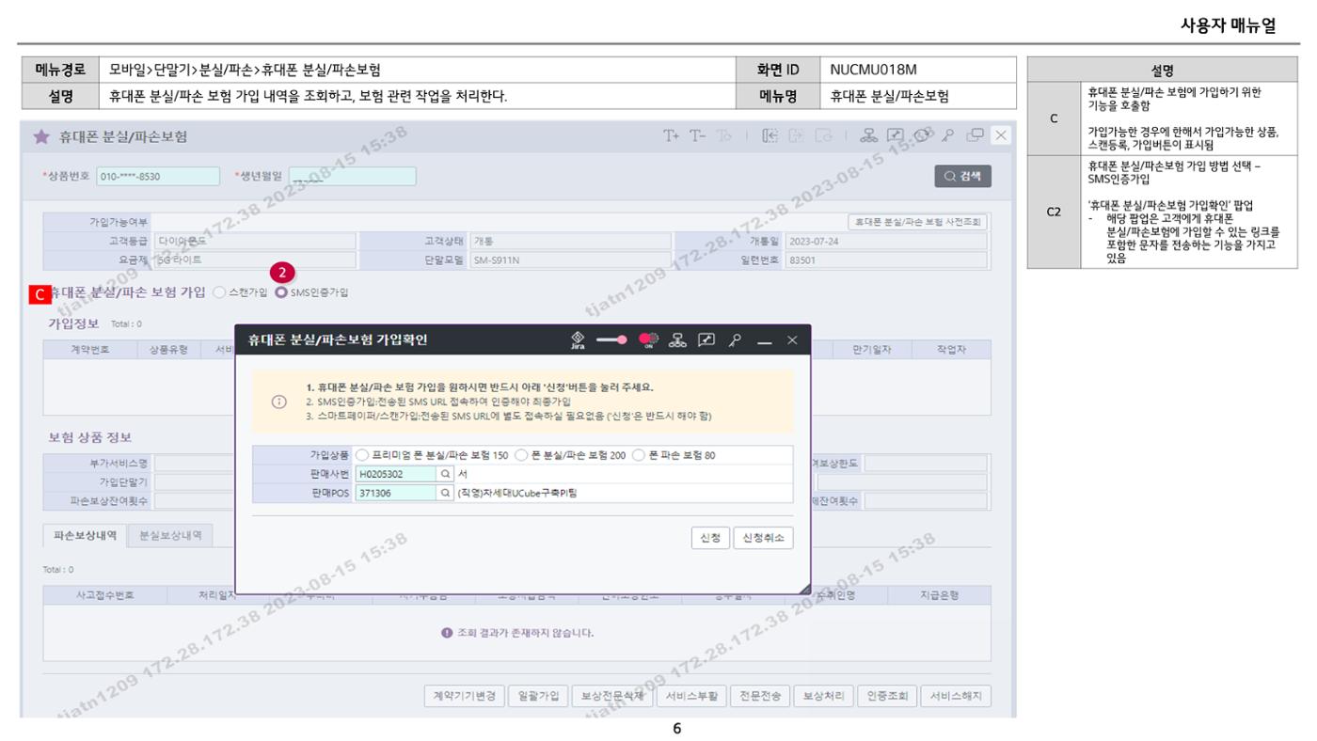The height and width of the screenshot is (741, 1317).
Task: Decrease text size with the T- icon
Action: coord(697,136)
